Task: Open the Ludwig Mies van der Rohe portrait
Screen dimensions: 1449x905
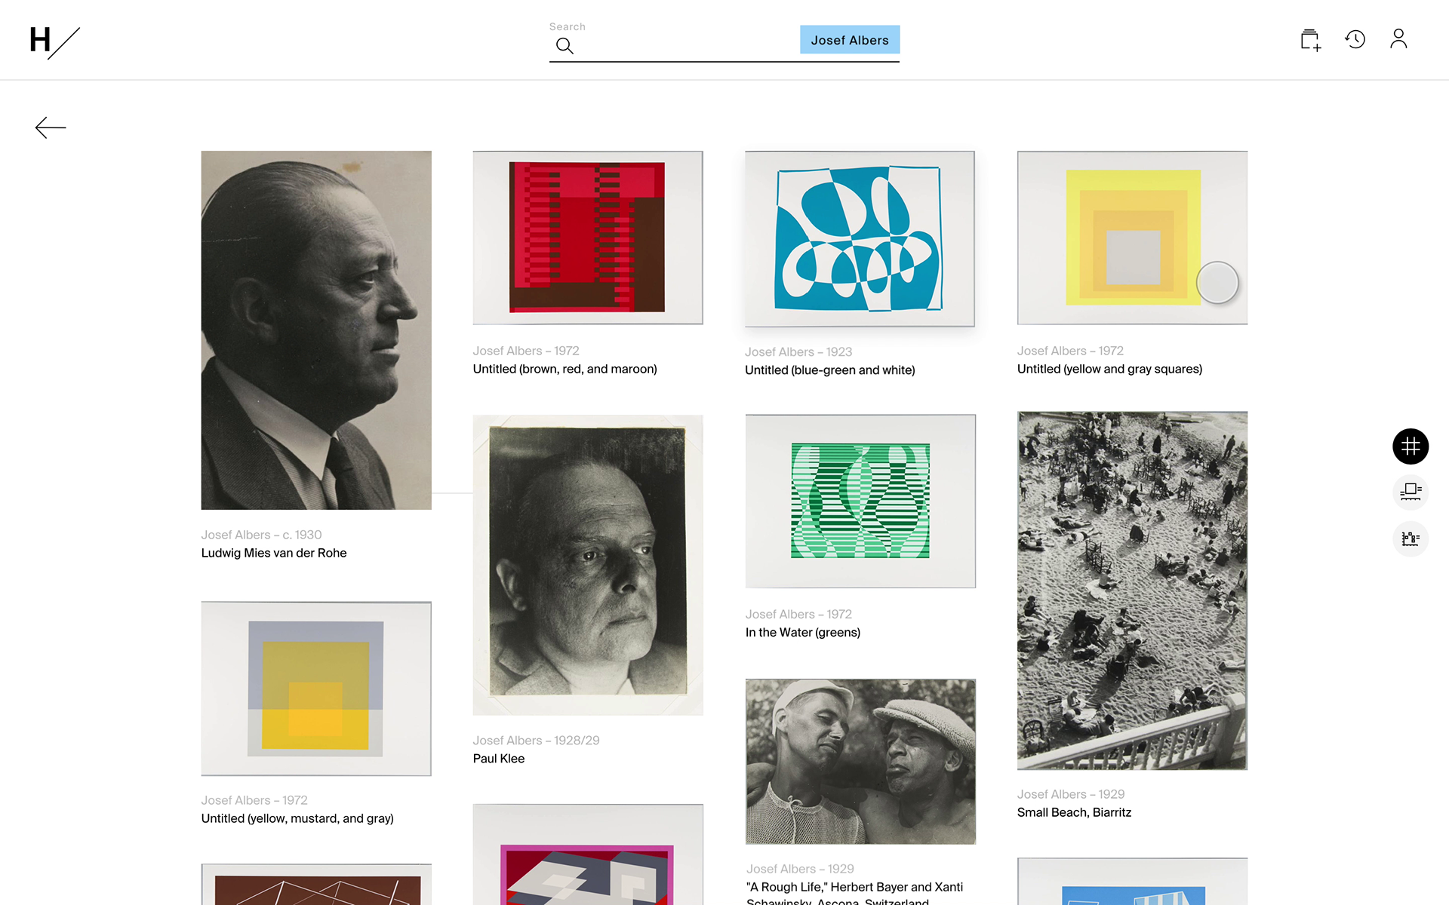Action: (316, 330)
